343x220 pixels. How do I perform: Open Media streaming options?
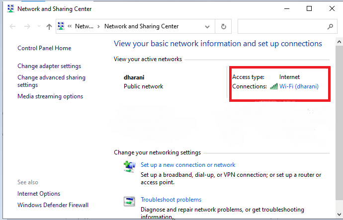[50, 96]
